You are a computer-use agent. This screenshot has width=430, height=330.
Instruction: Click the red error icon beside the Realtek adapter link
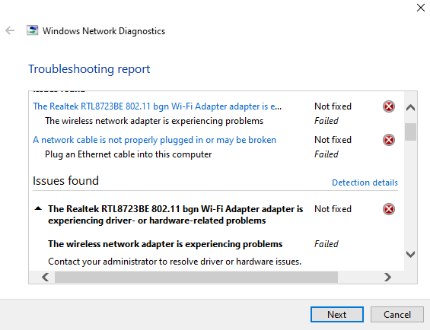pyautogui.click(x=389, y=106)
